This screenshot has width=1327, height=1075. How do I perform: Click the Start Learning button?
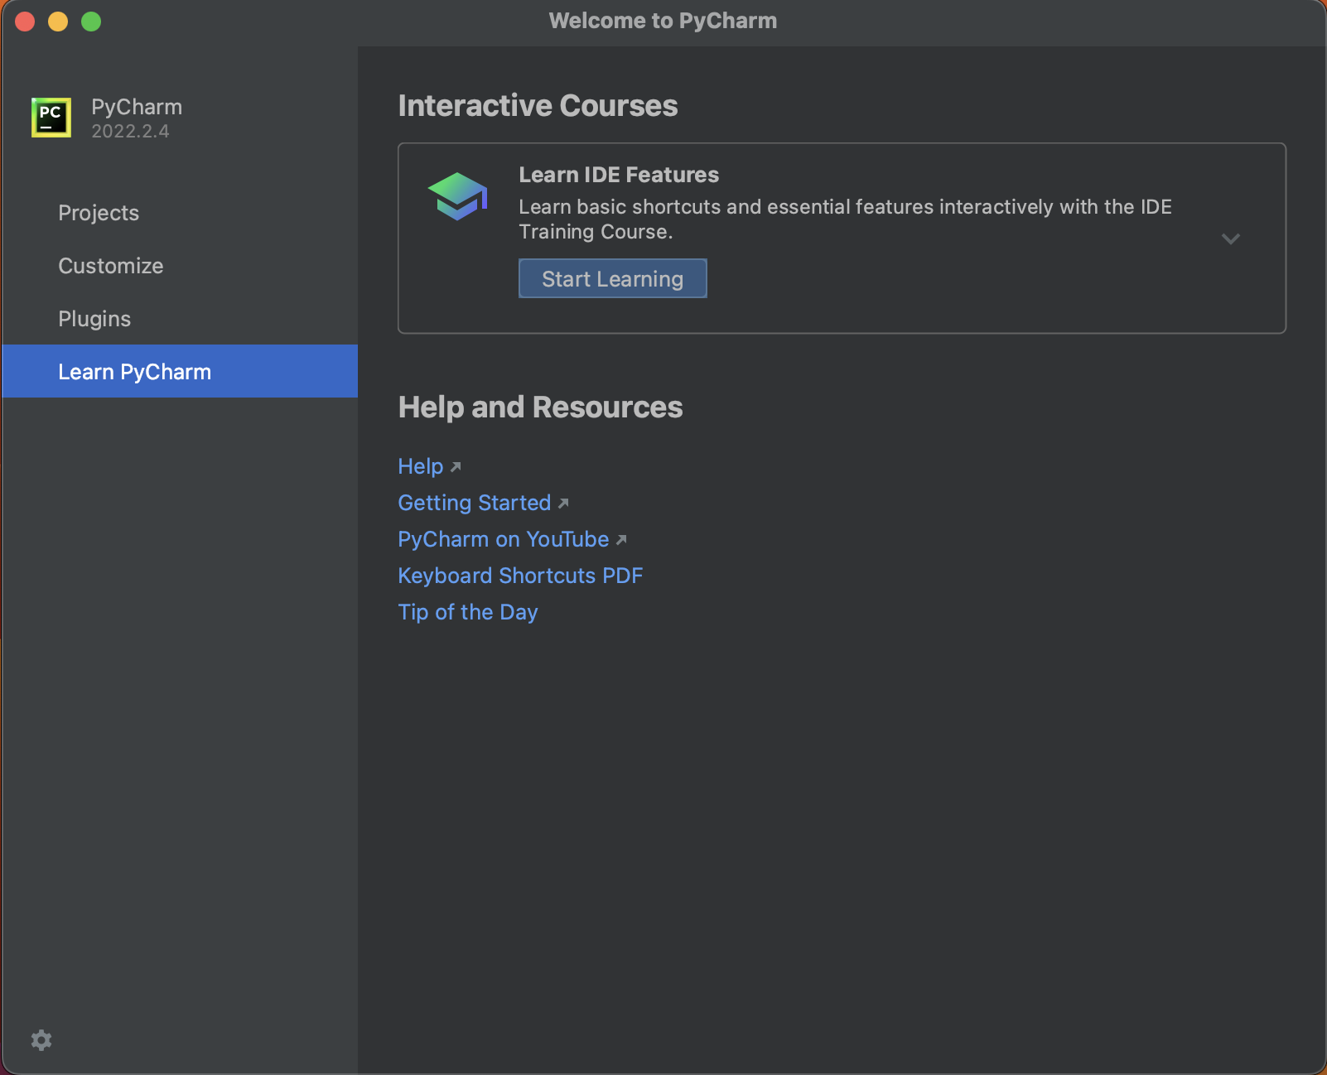(613, 278)
